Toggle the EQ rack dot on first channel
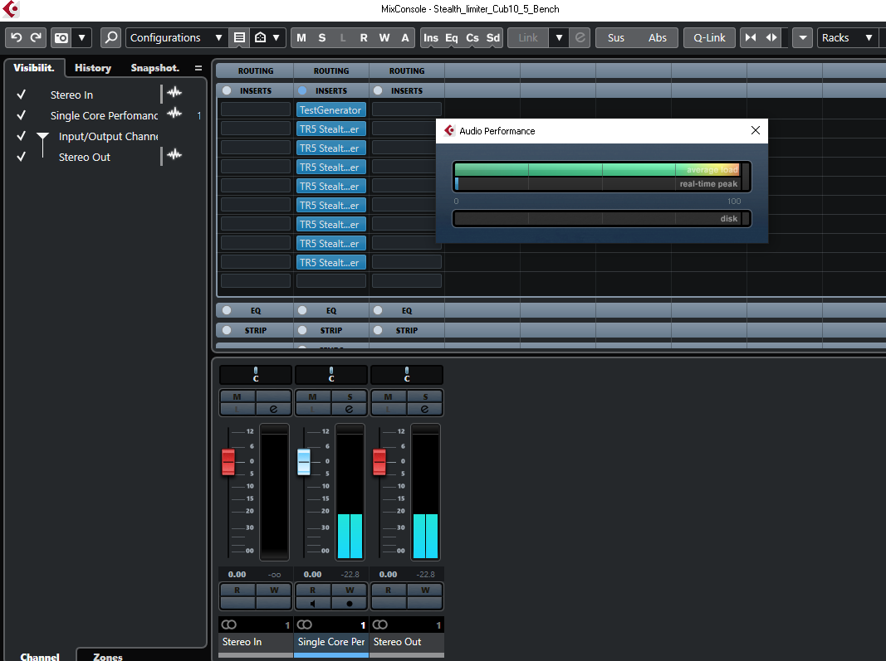The width and height of the screenshot is (886, 661). click(227, 310)
